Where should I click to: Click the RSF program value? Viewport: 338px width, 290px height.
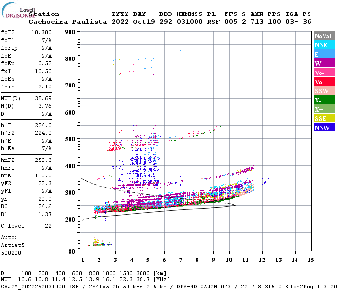pyautogui.click(x=213, y=22)
